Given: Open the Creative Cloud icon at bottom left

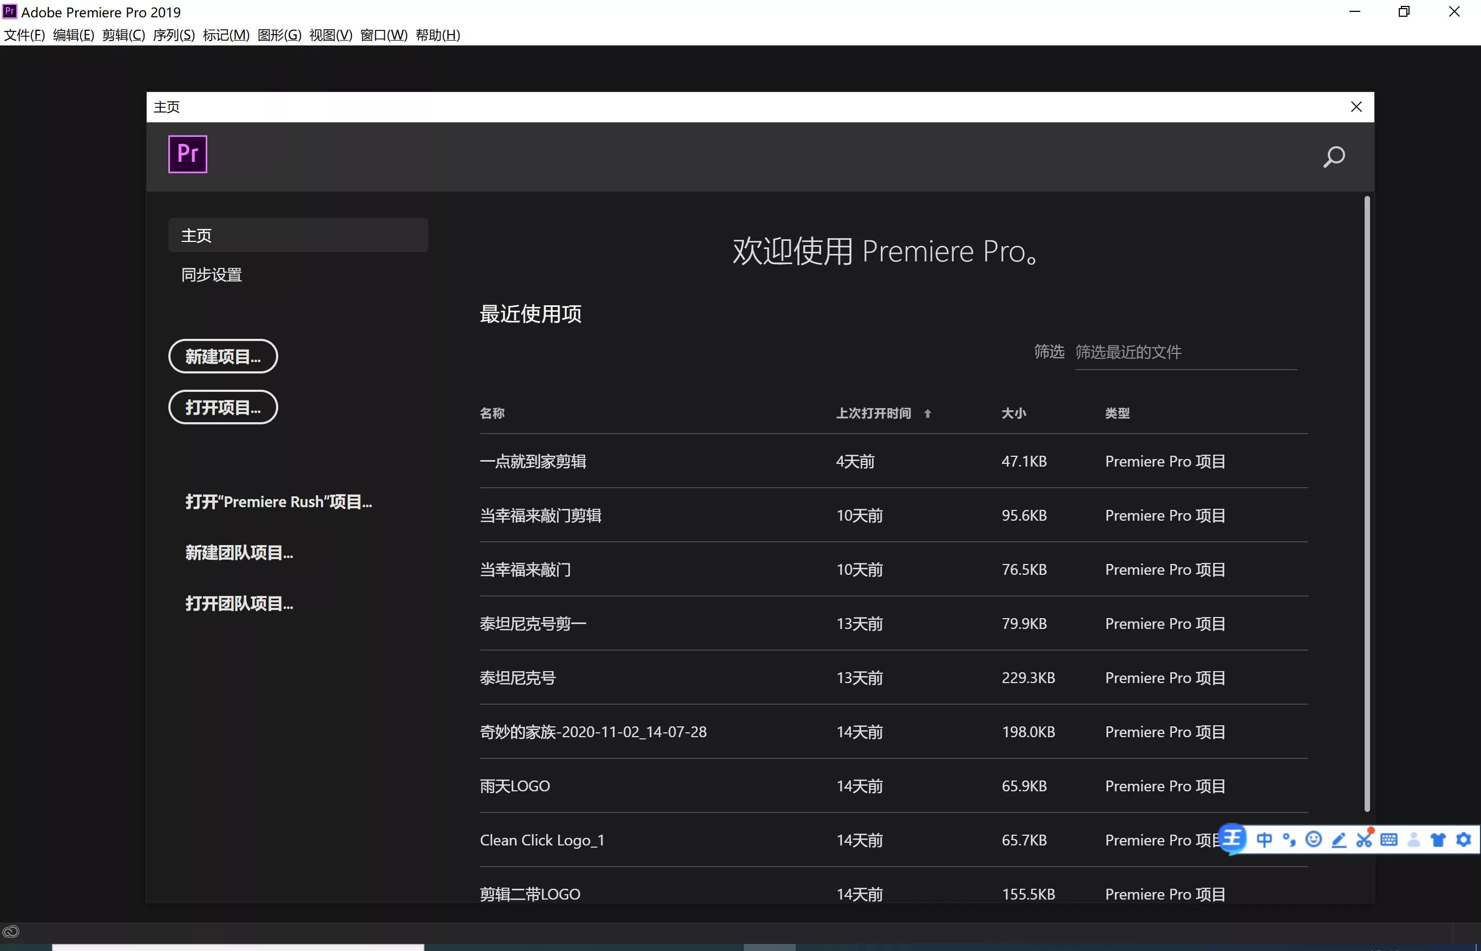Looking at the screenshot, I should pyautogui.click(x=10, y=930).
